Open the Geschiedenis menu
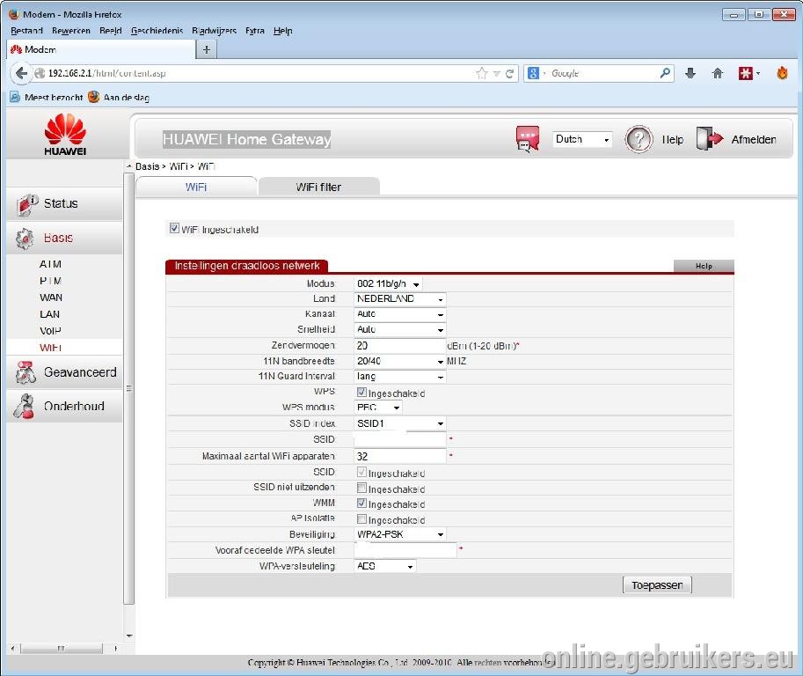This screenshot has width=803, height=676. click(x=157, y=31)
